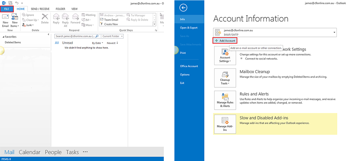Viewport: 350px width, 161px height.
Task: Click the back arrow in Backstage view
Action: click(183, 8)
